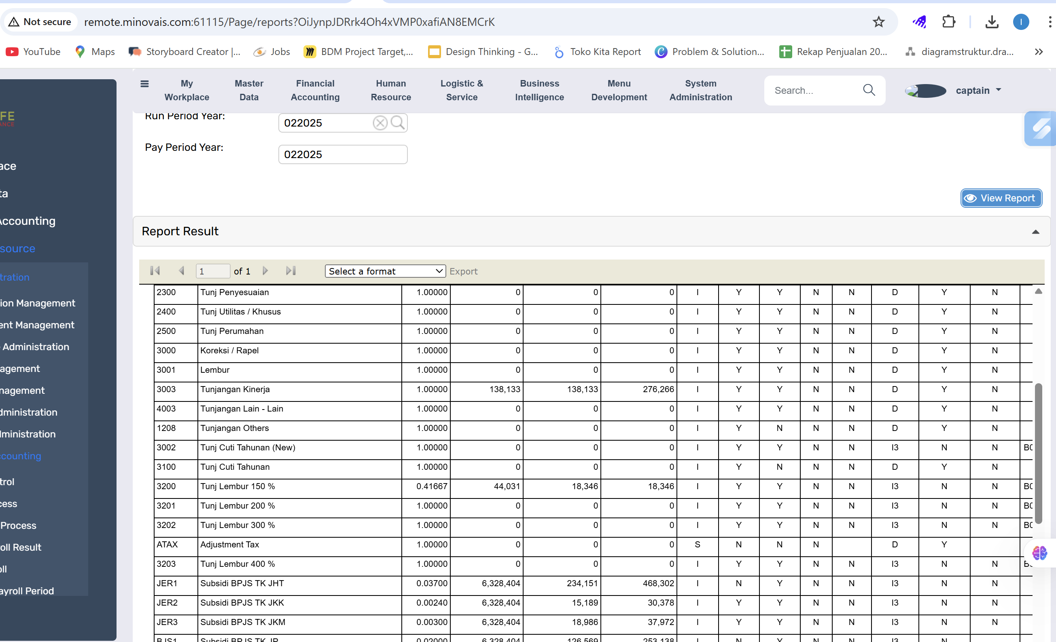The height and width of the screenshot is (642, 1056).
Task: Click the Export link
Action: click(463, 271)
